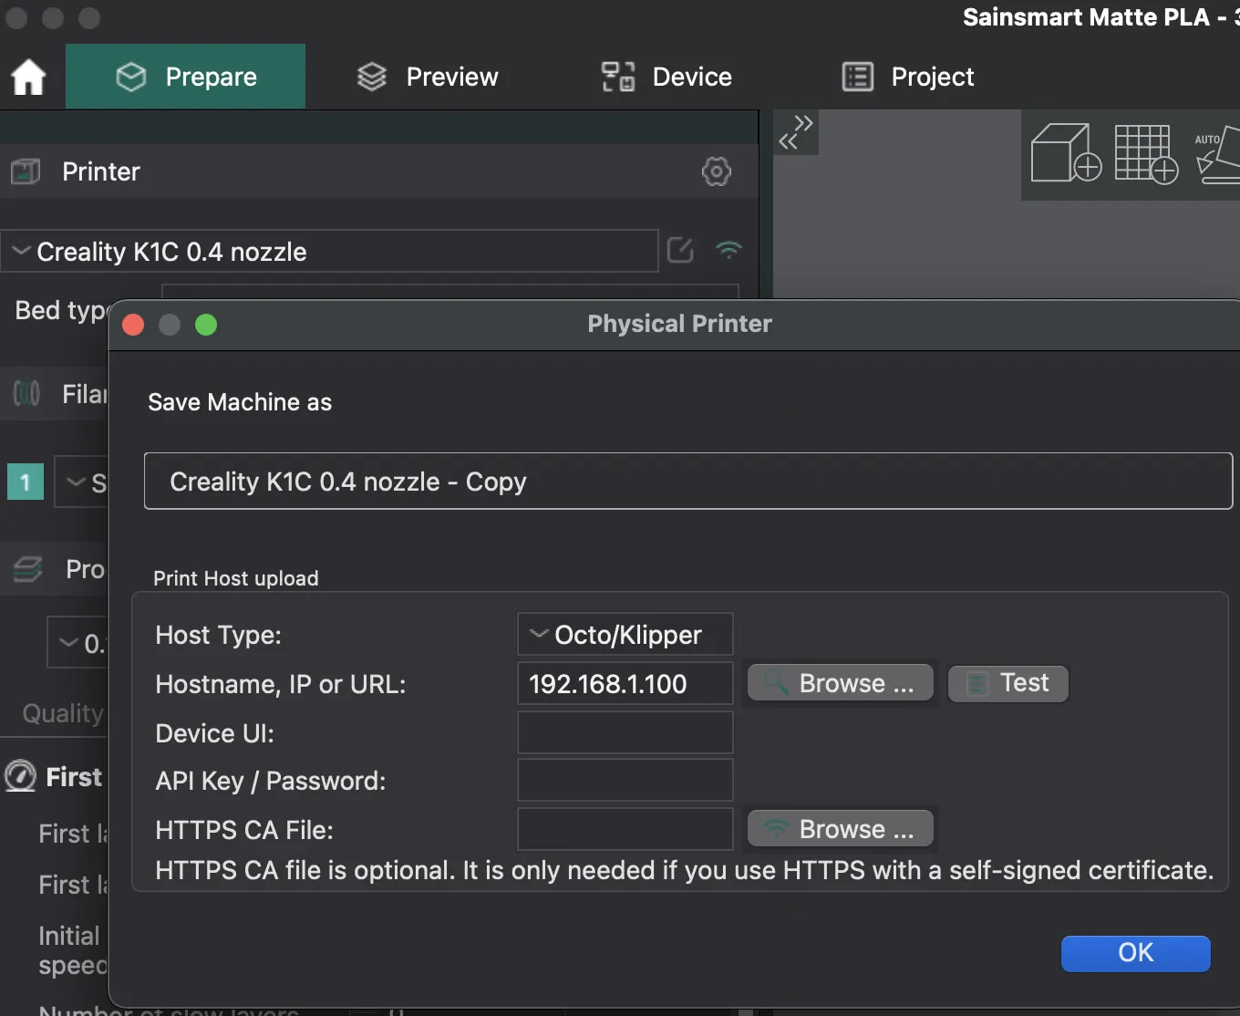Click the Hostname, IP or URL field
Screen dimensions: 1240x1016
pyautogui.click(x=625, y=684)
